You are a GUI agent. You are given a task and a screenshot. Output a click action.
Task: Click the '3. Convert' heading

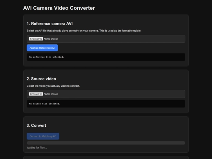tap(36, 126)
